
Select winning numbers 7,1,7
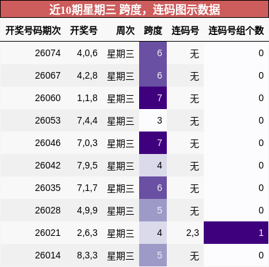87,188
